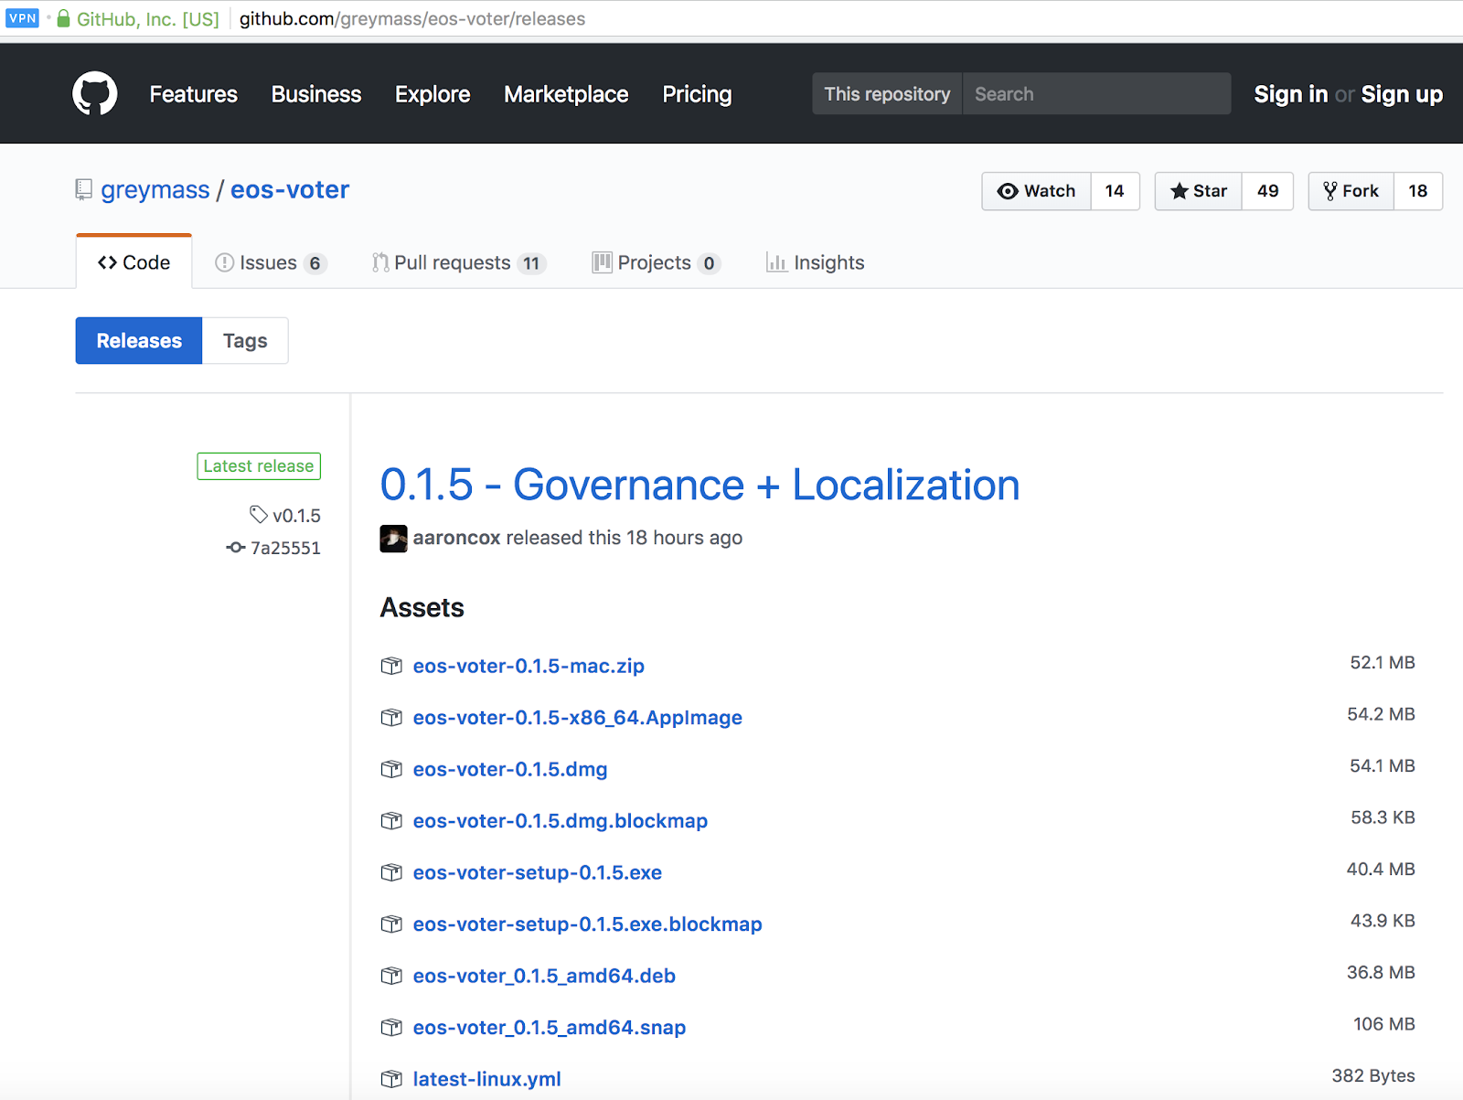Open Marketplace in the top navigation
The width and height of the screenshot is (1463, 1100).
coord(566,94)
